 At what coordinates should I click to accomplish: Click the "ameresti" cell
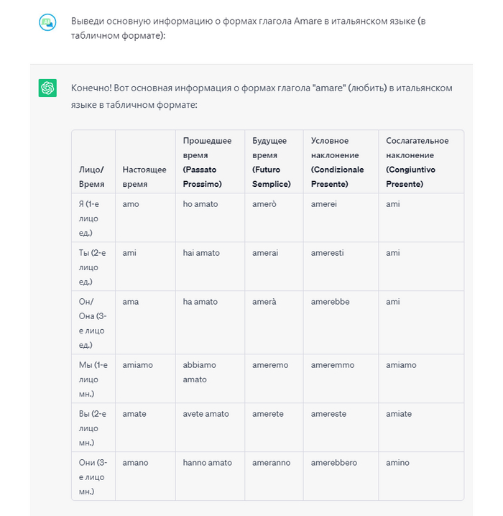[x=328, y=253]
